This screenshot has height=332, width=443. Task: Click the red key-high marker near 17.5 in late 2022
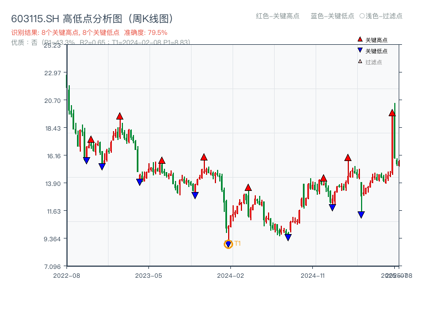(91, 139)
